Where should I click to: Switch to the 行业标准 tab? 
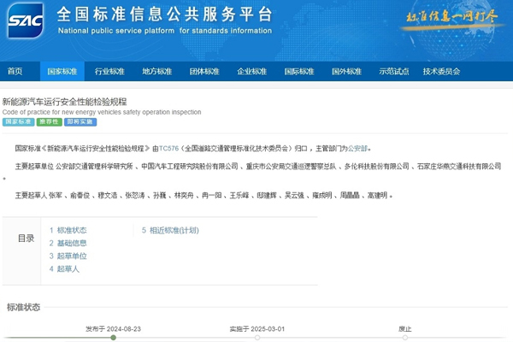pyautogui.click(x=109, y=71)
